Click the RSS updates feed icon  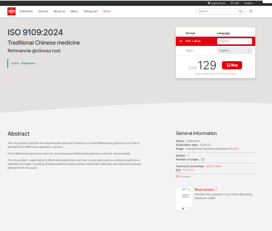(x=177, y=176)
